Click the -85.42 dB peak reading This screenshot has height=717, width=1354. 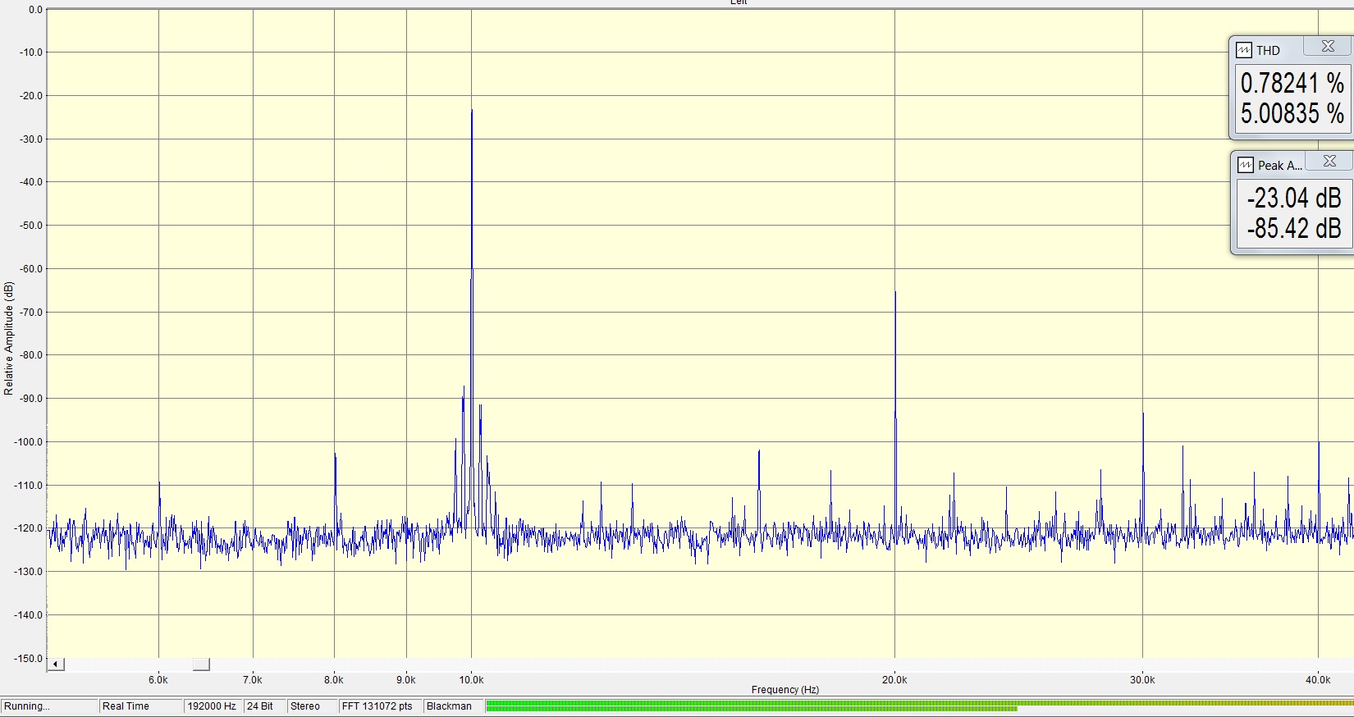coord(1293,228)
